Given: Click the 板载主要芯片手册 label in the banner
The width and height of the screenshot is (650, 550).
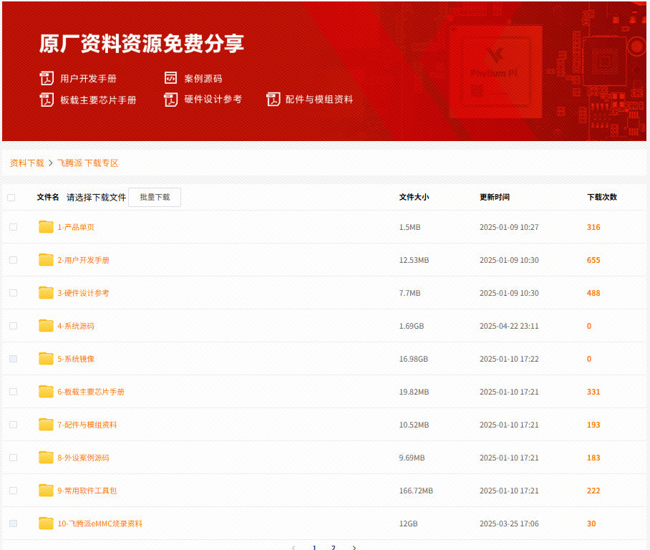Looking at the screenshot, I should [x=98, y=100].
